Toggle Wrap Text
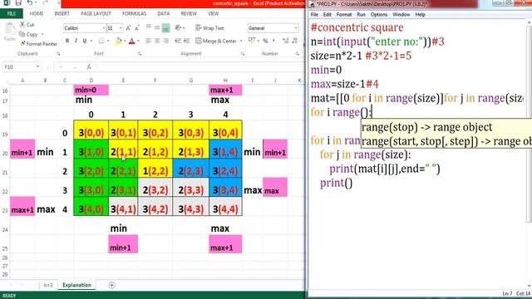The width and height of the screenshot is (532, 299). click(x=209, y=28)
